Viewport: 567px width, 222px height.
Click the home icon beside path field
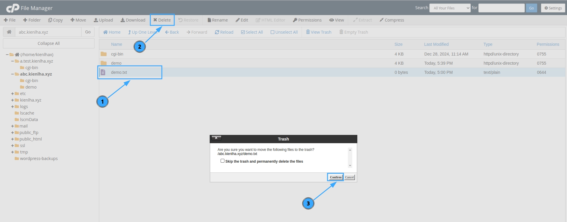point(9,32)
